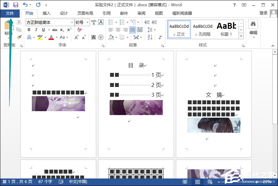Apply strikethrough with the abc button
Image resolution: width=278 pixels, height=186 pixels.
click(55, 30)
